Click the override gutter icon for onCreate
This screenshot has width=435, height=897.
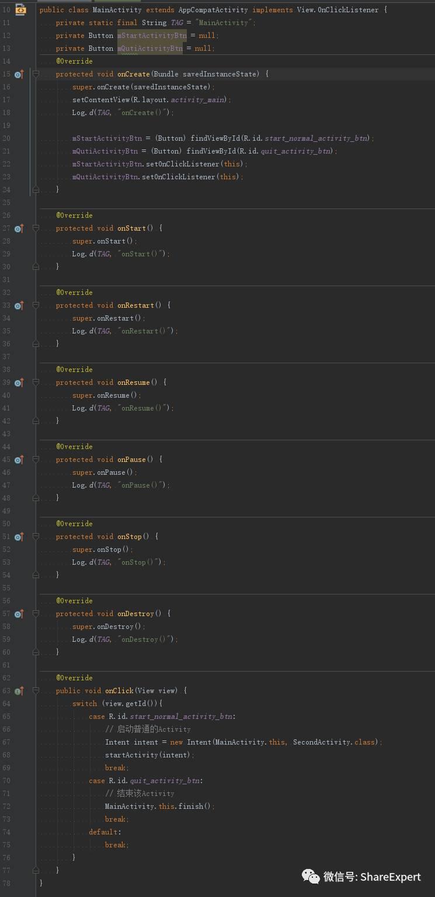pos(19,74)
